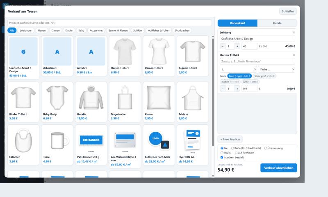Screen dimensions: 328x197
Task: Filter products by Alle category
Action: 12,30
